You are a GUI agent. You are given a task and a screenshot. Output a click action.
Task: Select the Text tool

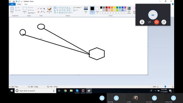point(44,9)
